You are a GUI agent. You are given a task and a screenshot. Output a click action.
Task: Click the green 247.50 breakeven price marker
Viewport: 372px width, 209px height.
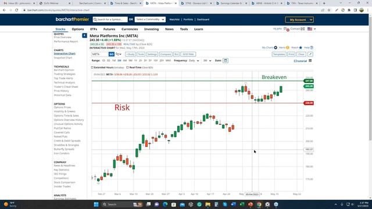click(309, 81)
